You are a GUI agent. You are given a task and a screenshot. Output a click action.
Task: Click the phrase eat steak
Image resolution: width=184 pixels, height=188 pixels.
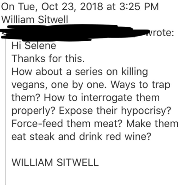click(x=33, y=136)
